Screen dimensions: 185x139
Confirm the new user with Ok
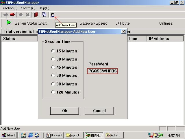tap(65, 111)
